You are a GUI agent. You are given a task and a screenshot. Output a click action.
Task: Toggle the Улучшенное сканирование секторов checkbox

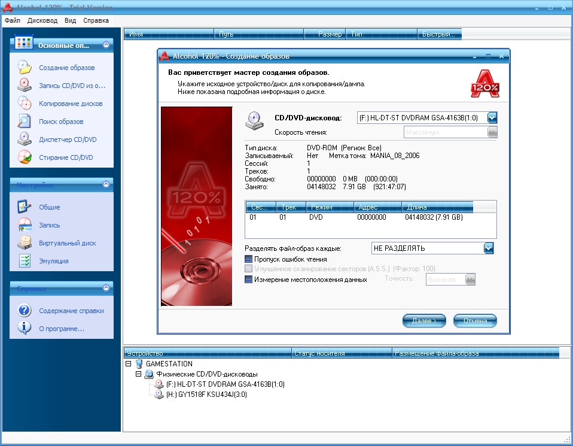[248, 269]
